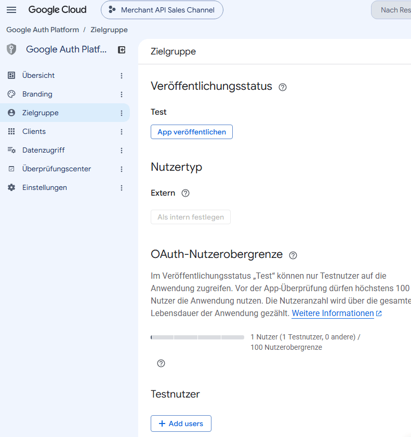Click the Übersicht dashboard icon

coord(11,76)
